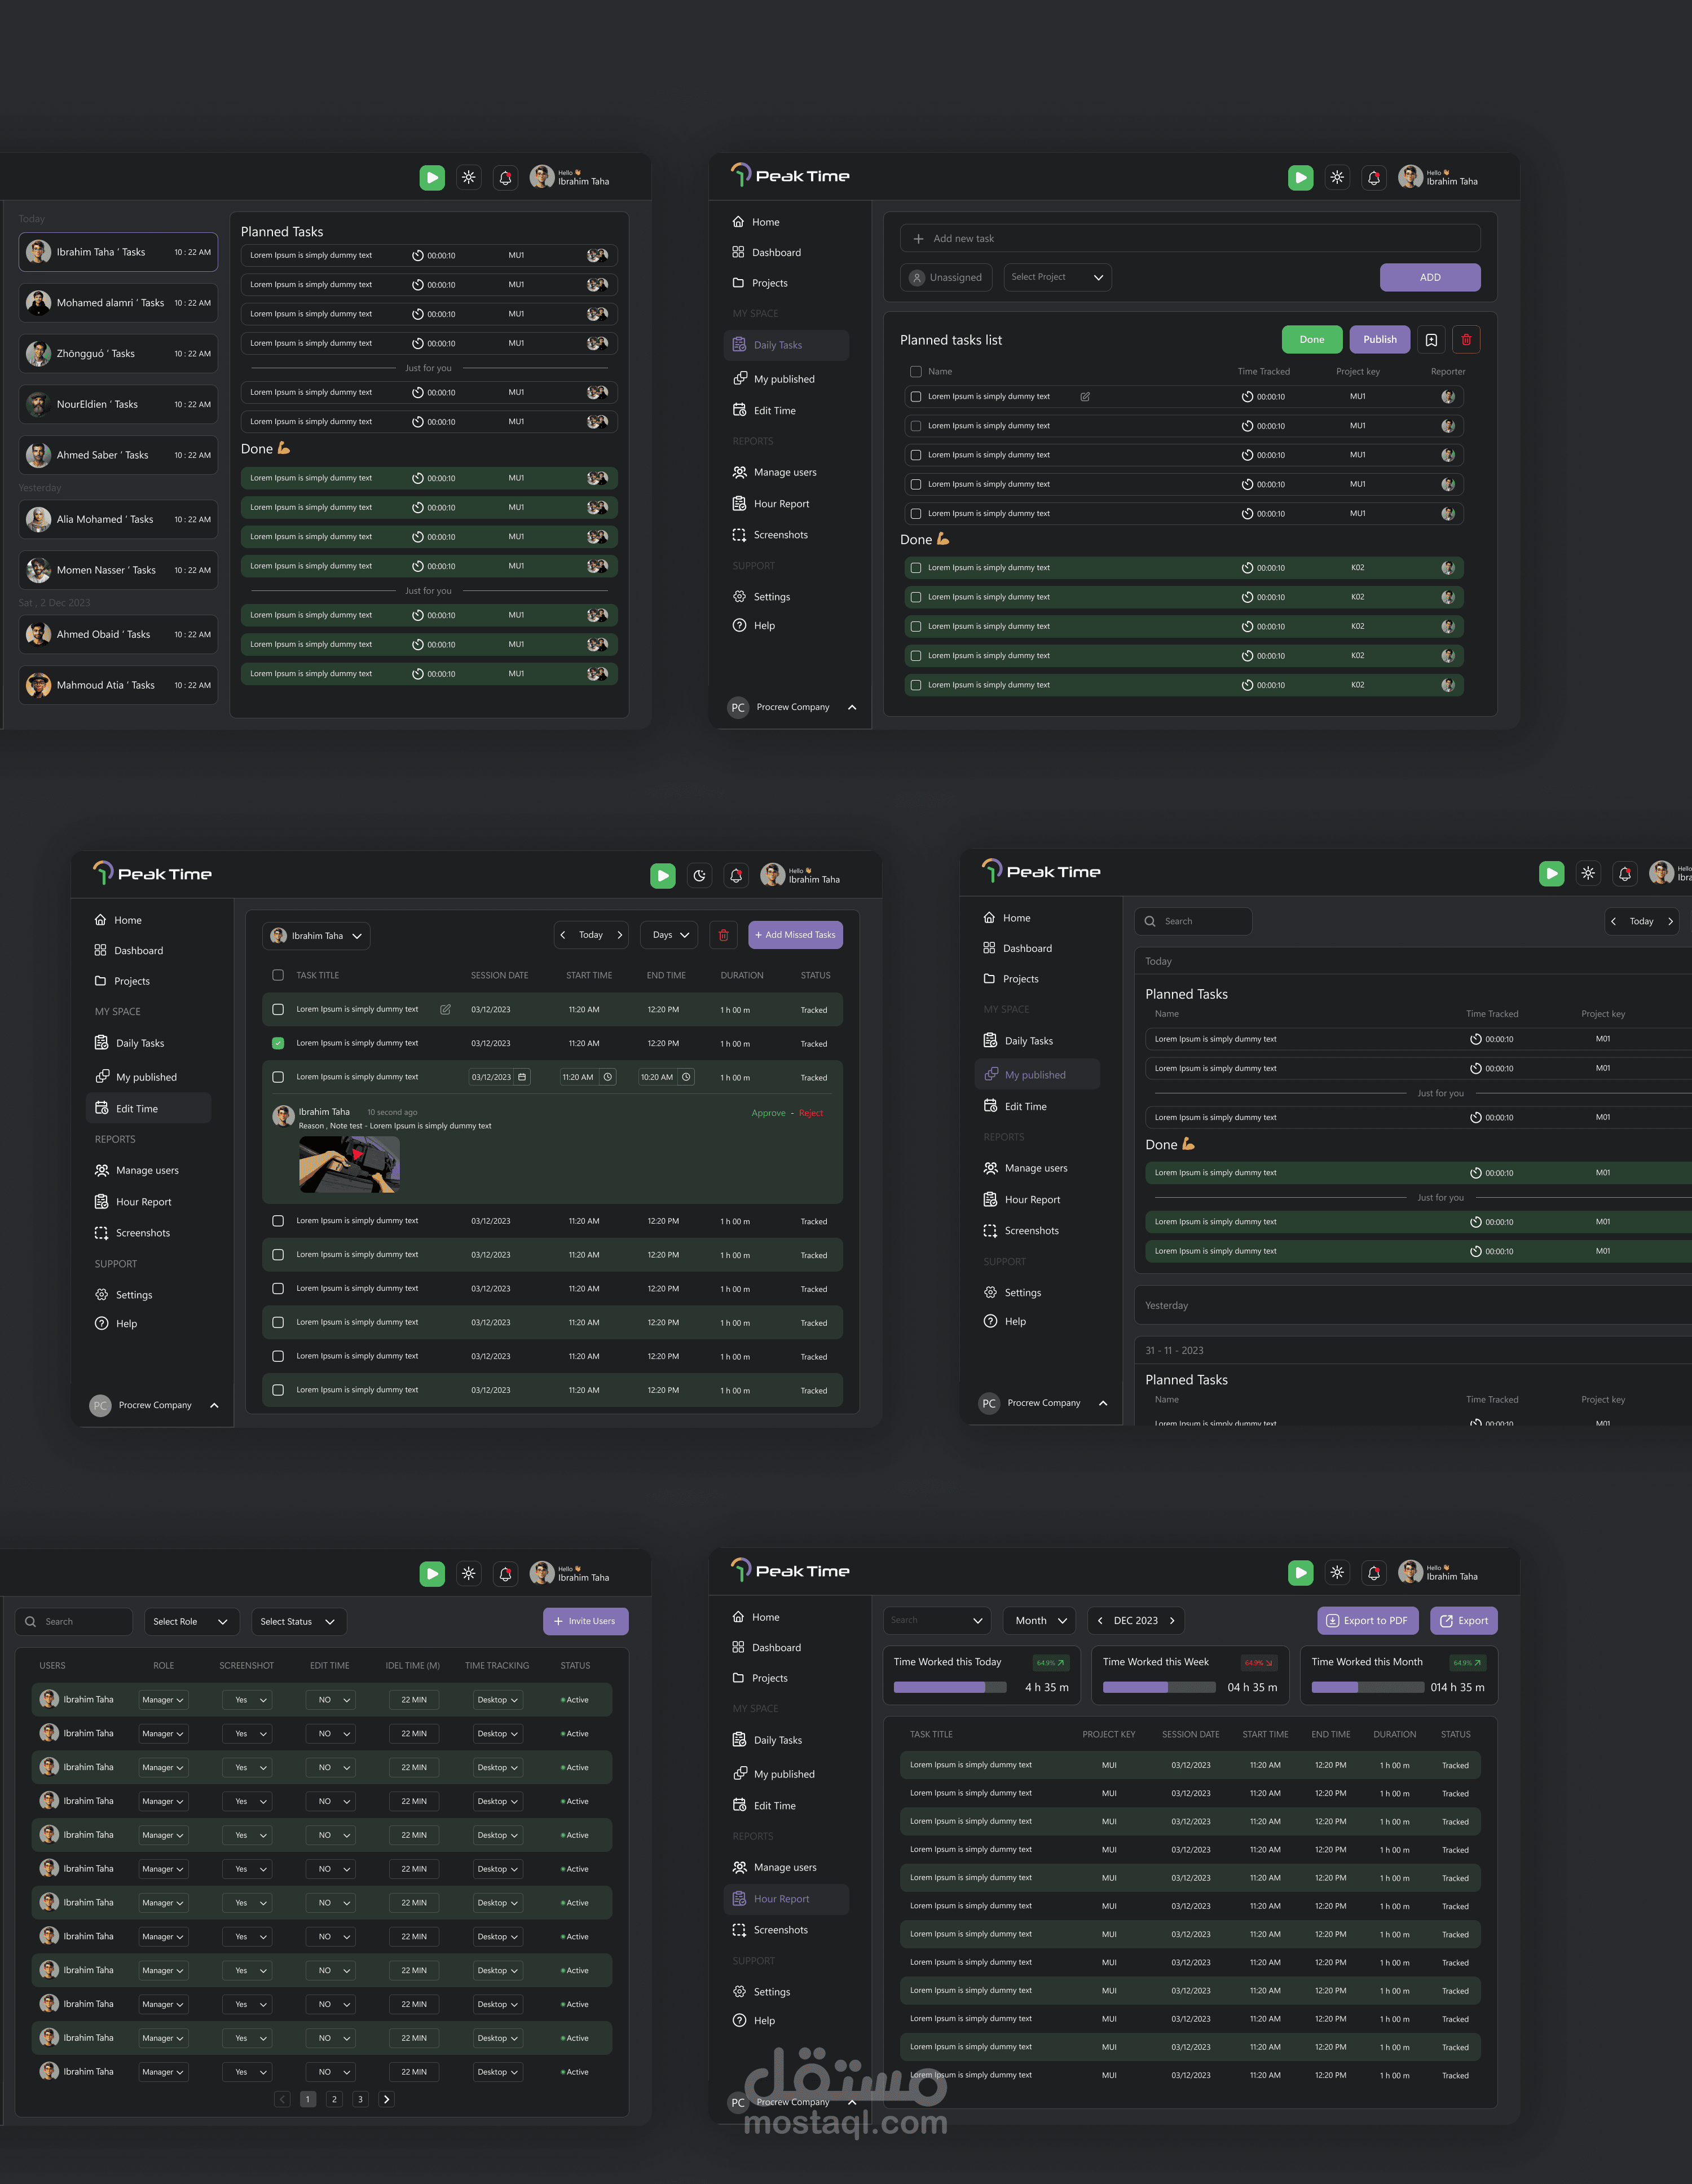Open calendar icon in 03/12/2023 date field
The width and height of the screenshot is (1692, 2184).
coord(522,1077)
